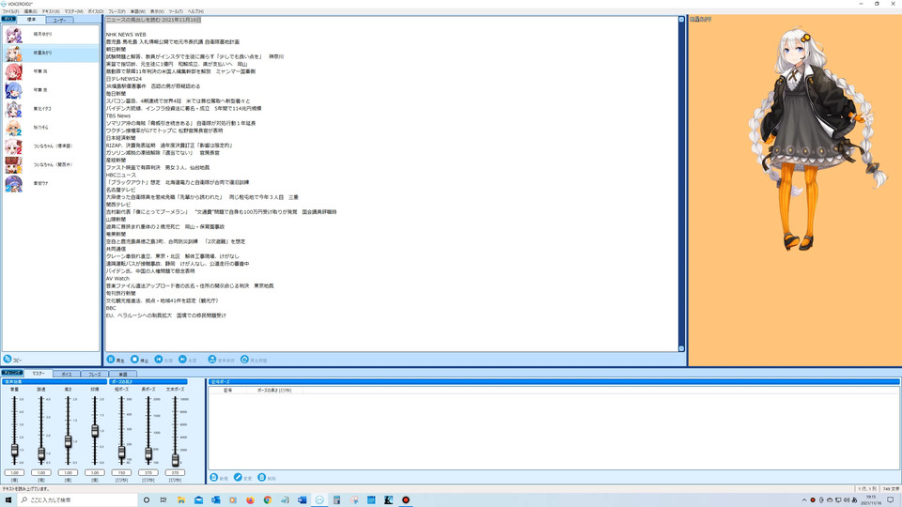Switch to the 単語 tuning tab
The width and height of the screenshot is (902, 507).
click(x=122, y=375)
